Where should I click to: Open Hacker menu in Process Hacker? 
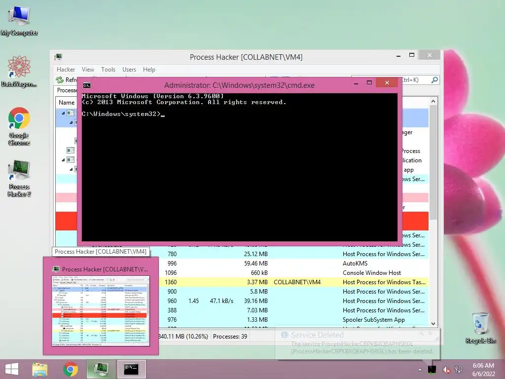66,70
